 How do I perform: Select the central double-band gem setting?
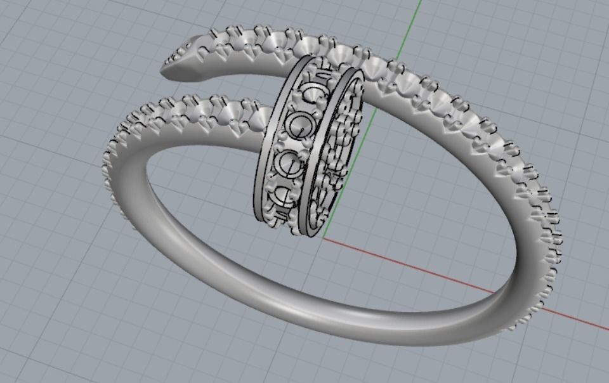309,145
